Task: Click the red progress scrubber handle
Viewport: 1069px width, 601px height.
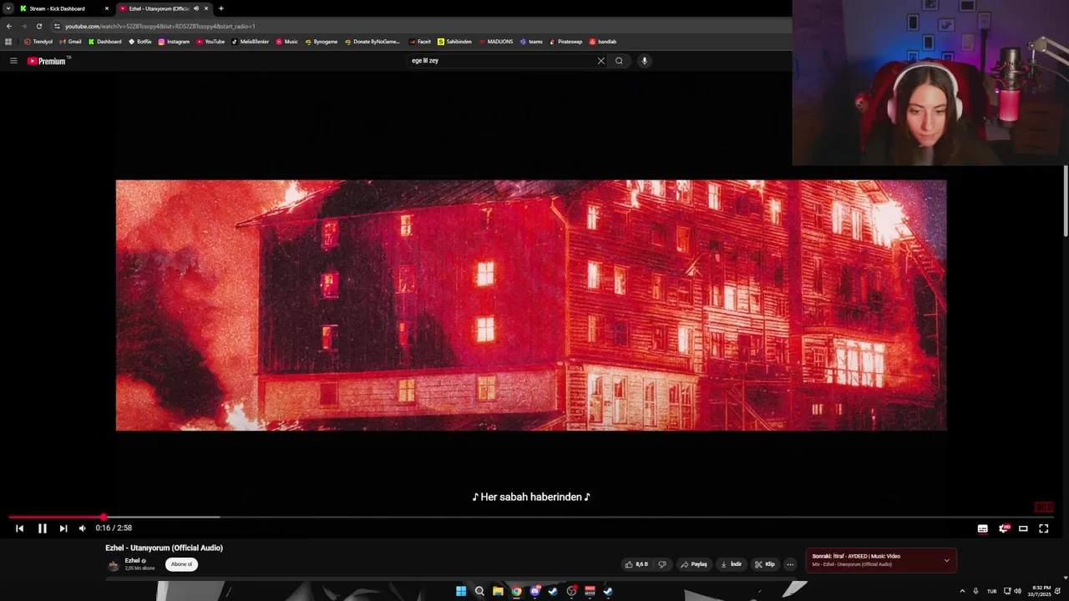Action: click(104, 518)
